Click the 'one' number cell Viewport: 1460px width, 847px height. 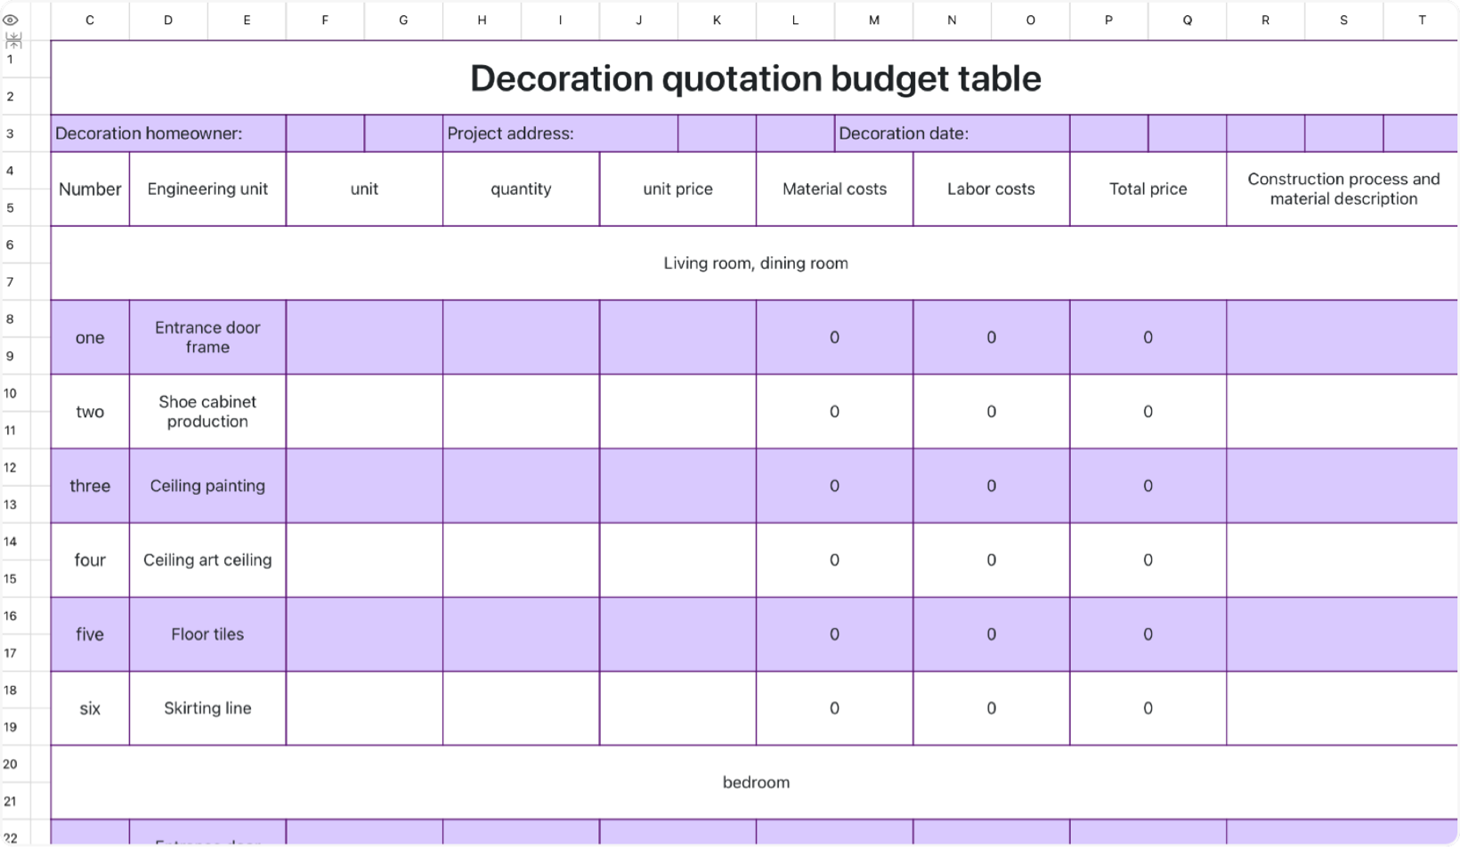click(x=90, y=337)
